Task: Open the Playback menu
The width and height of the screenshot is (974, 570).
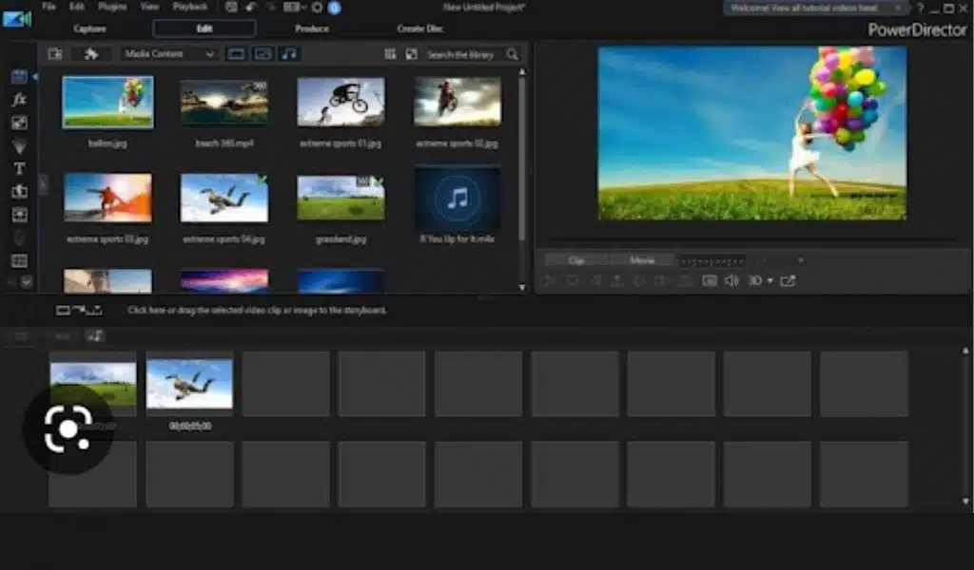Action: (191, 6)
